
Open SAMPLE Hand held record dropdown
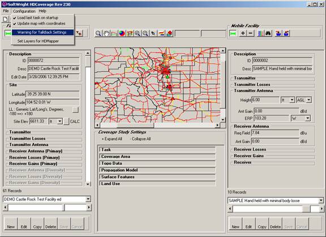(x=321, y=200)
